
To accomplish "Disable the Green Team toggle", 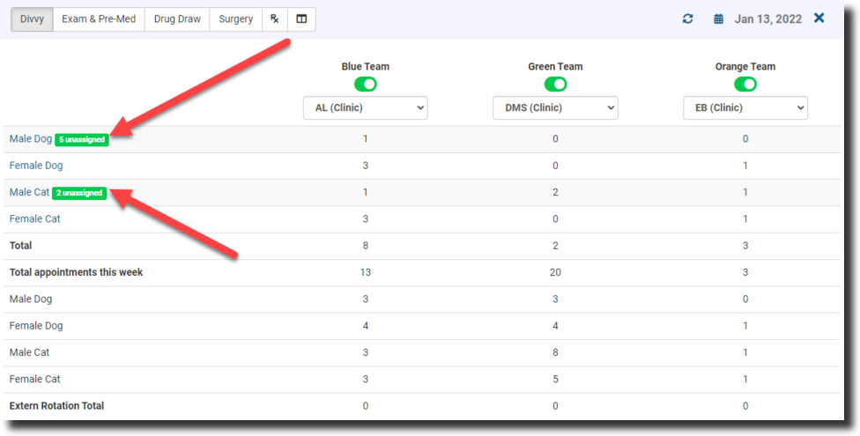I will click(x=555, y=85).
